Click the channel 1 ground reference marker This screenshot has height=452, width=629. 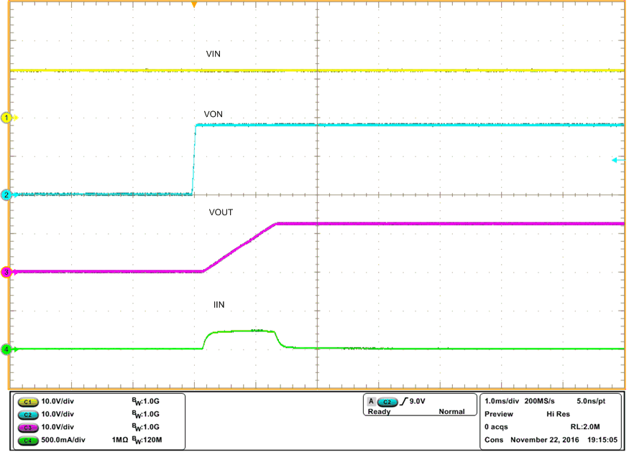pos(6,117)
